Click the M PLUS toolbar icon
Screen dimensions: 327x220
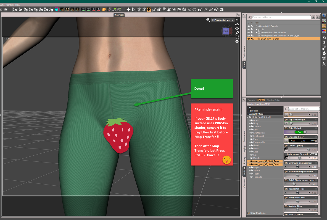[x=114, y=10]
